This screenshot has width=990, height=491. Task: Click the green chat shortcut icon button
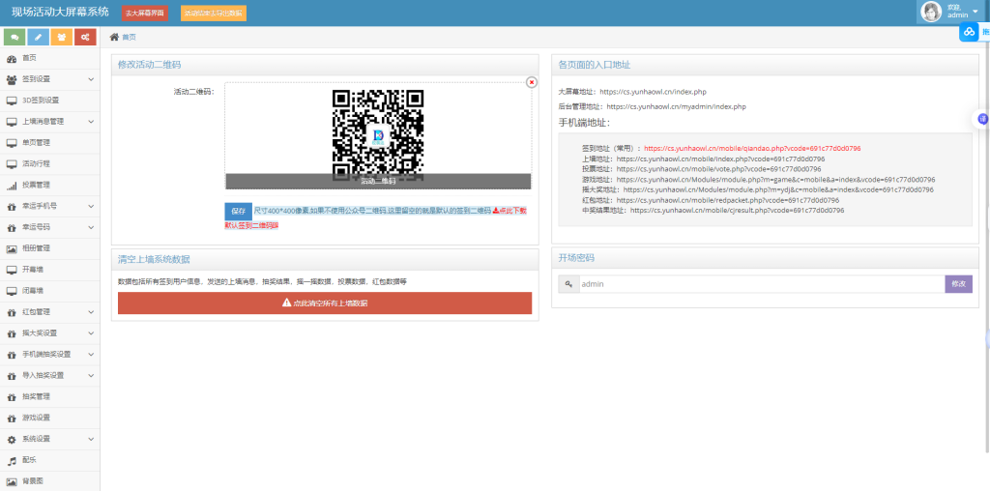click(x=15, y=38)
